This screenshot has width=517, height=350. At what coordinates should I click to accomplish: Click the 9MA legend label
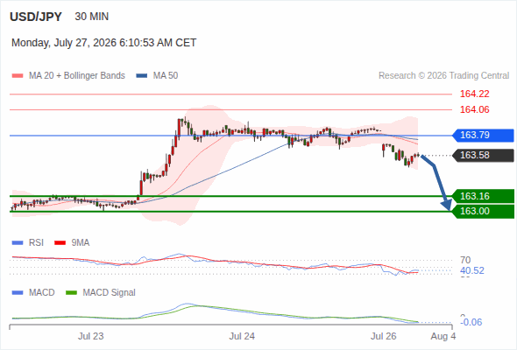[81, 243]
